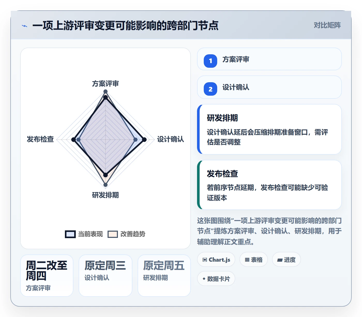Click the 研发排期 axis label on radar chart

tap(105, 195)
